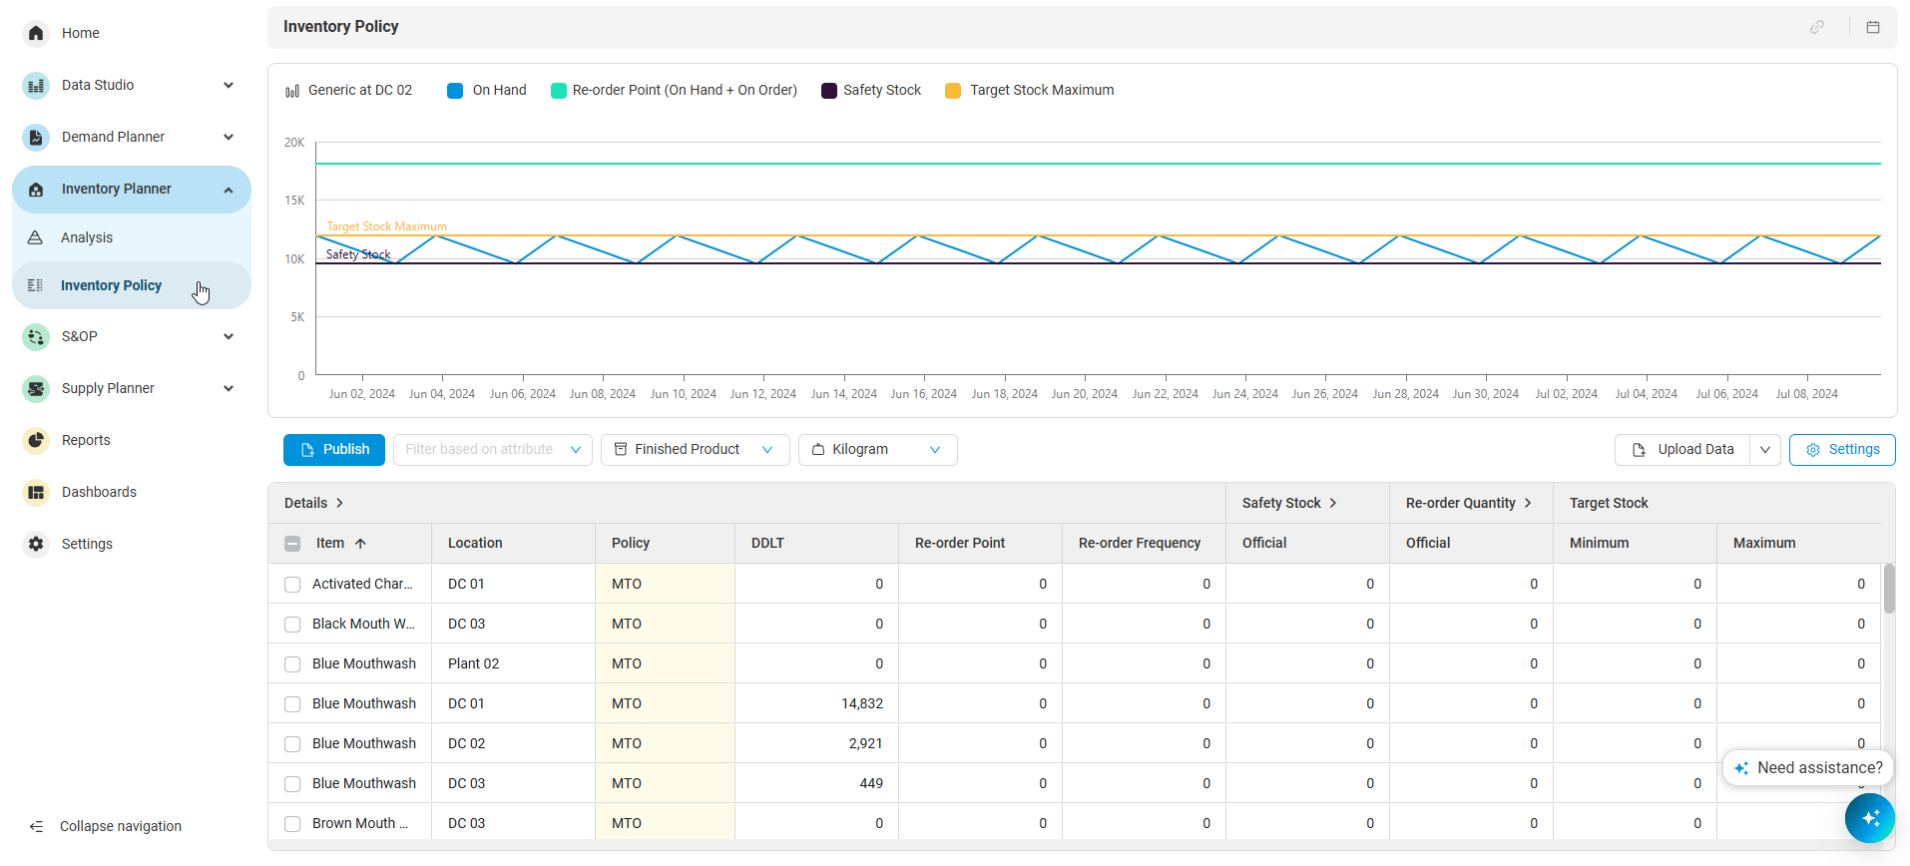Open the Finished Product dropdown
Image resolution: width=1910 pixels, height=866 pixels.
click(696, 450)
